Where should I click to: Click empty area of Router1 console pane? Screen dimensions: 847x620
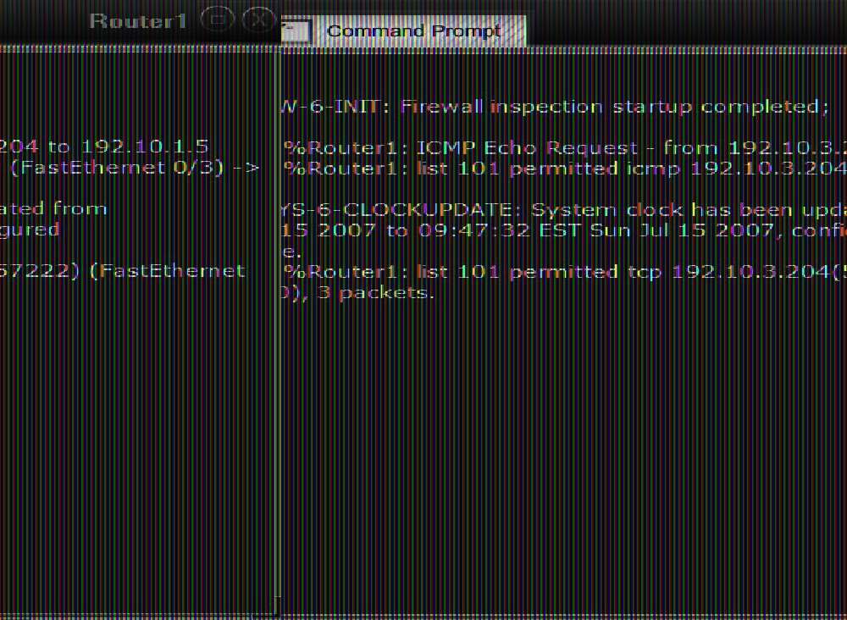pos(138,432)
